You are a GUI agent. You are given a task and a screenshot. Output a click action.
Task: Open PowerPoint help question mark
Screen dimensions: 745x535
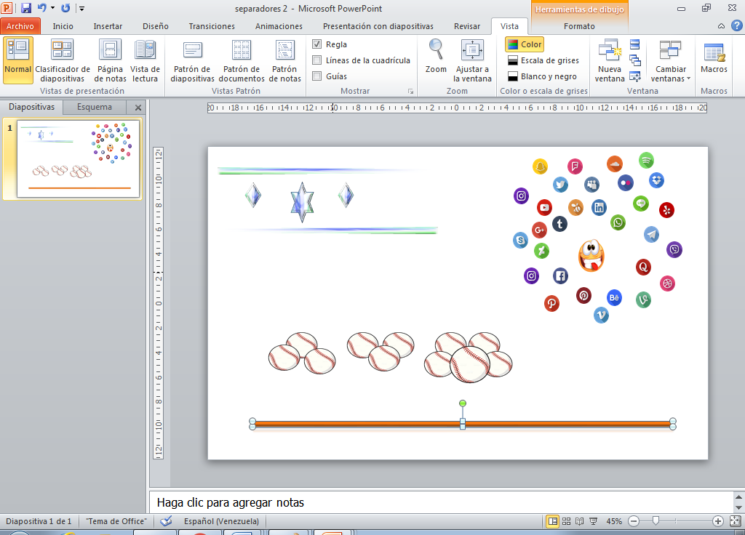click(x=736, y=25)
